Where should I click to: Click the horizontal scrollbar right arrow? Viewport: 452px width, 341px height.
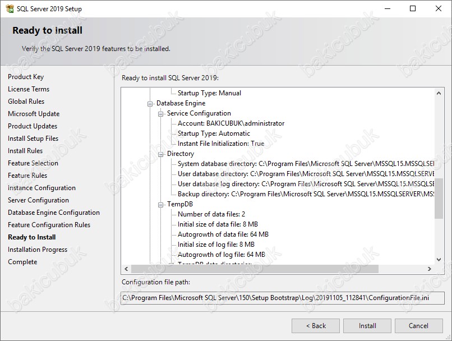pyautogui.click(x=429, y=269)
